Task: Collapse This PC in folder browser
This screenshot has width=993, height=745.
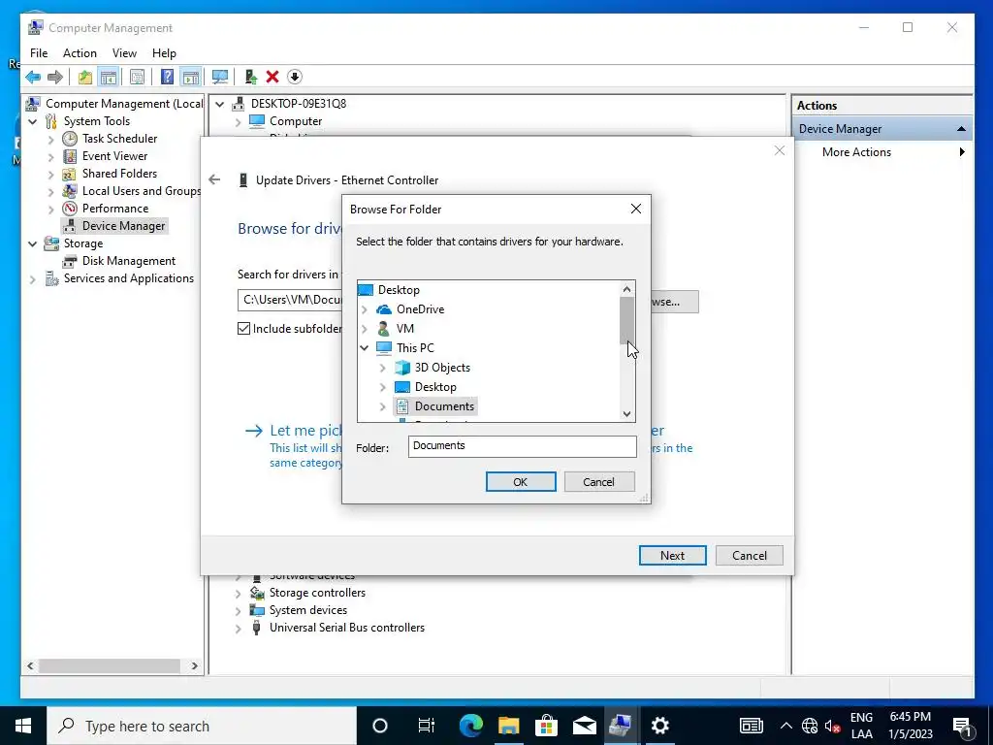Action: click(x=365, y=348)
